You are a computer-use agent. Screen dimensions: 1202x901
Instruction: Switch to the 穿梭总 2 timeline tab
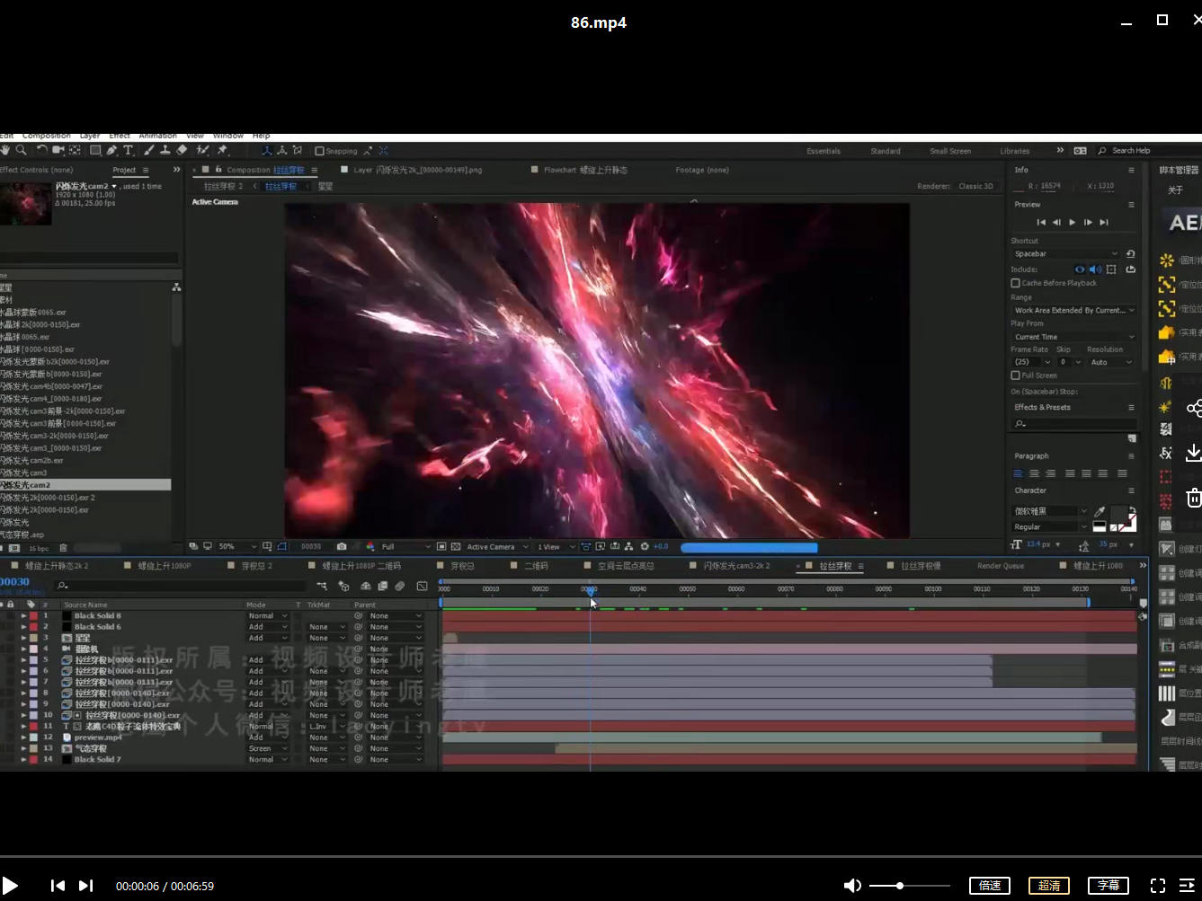tap(256, 566)
